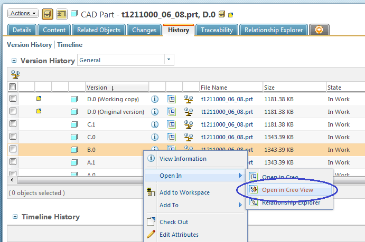Click Open in Creo icon for C.0 row

click(x=171, y=137)
